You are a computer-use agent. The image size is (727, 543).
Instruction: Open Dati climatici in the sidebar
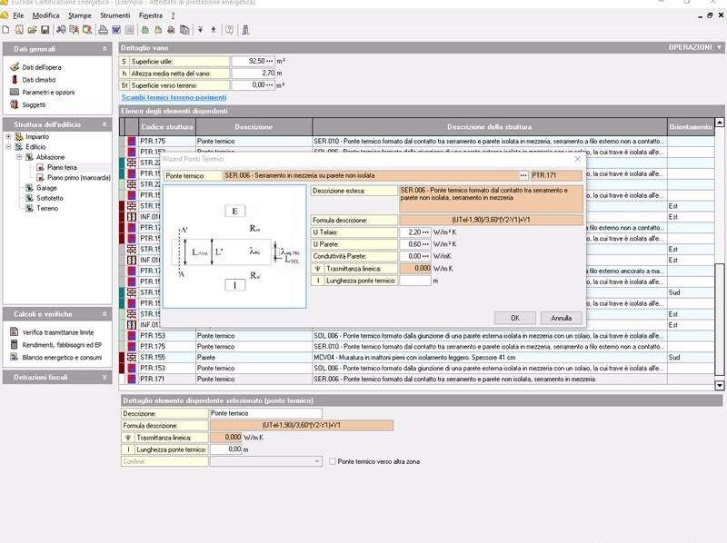tap(41, 80)
